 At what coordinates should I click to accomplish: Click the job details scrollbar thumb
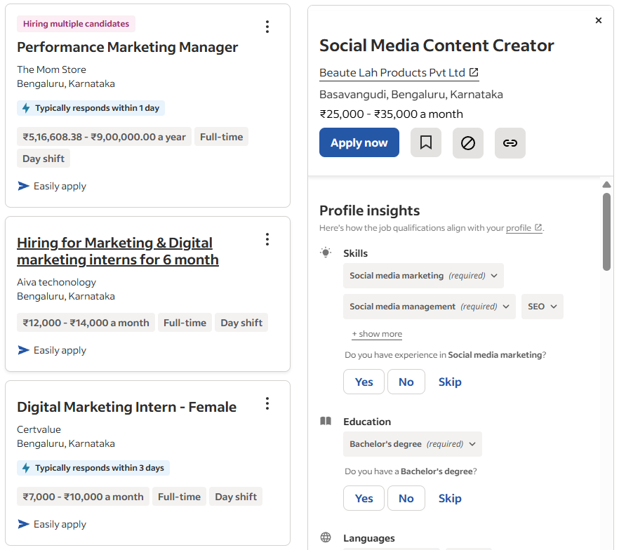click(606, 232)
